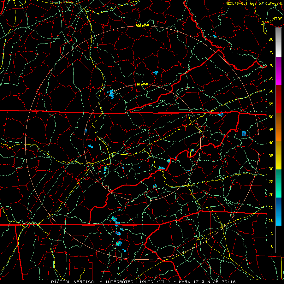Click the [kg/m2] units label
The width and height of the screenshot is (284, 284).
(265, 22)
